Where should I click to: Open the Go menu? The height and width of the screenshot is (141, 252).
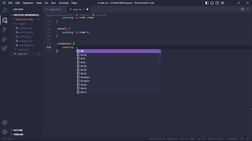point(46,3)
